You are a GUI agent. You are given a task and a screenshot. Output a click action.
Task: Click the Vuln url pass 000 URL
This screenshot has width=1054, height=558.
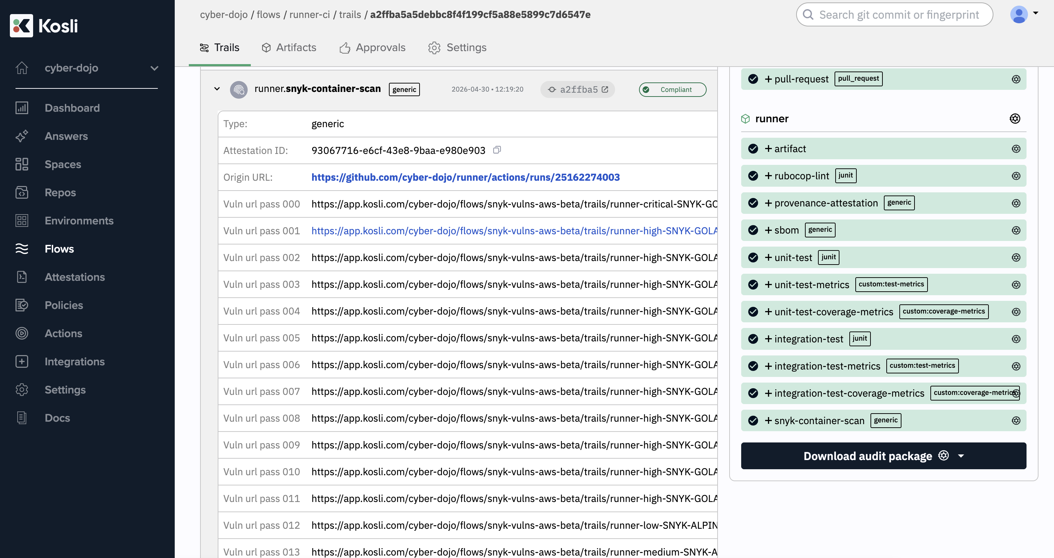(x=514, y=204)
